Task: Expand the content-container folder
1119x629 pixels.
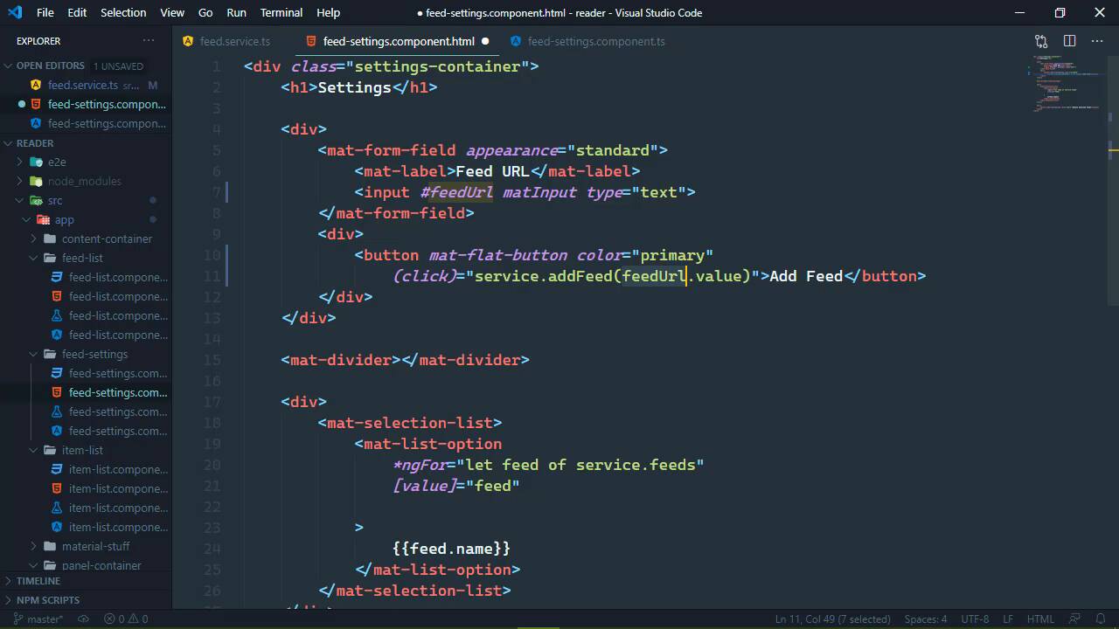Action: pos(86,238)
